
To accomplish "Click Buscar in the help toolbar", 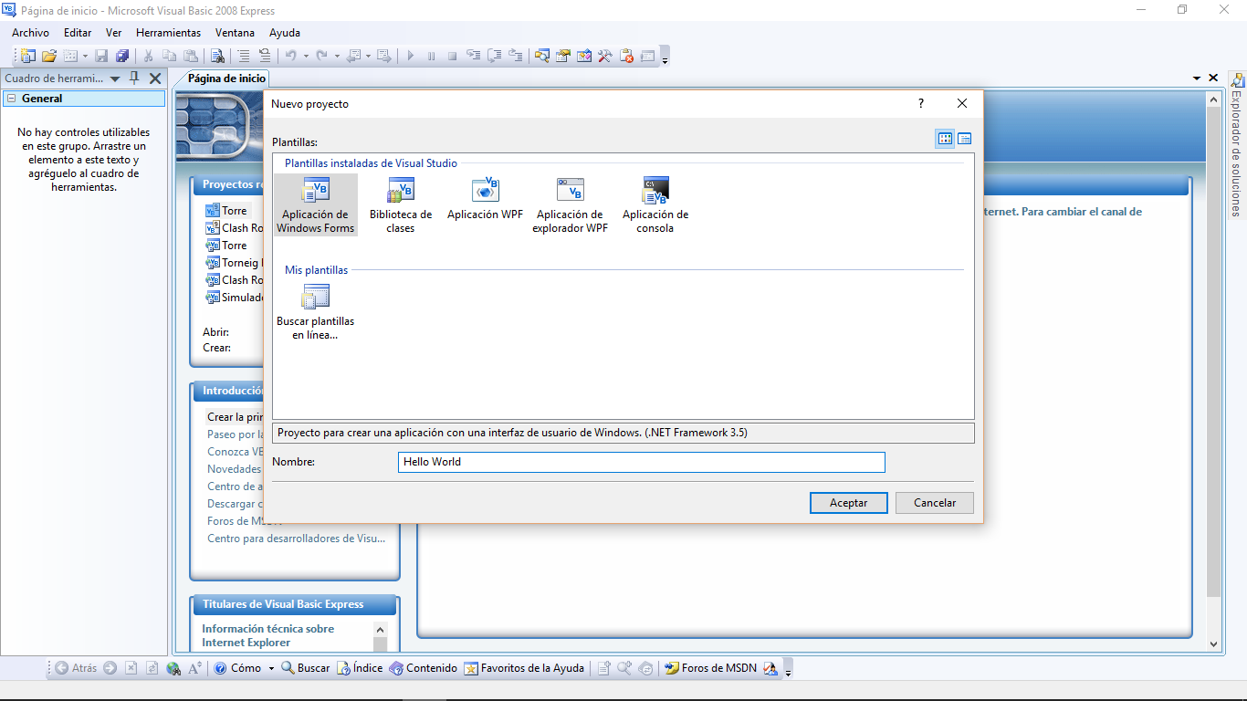I will (x=305, y=668).
